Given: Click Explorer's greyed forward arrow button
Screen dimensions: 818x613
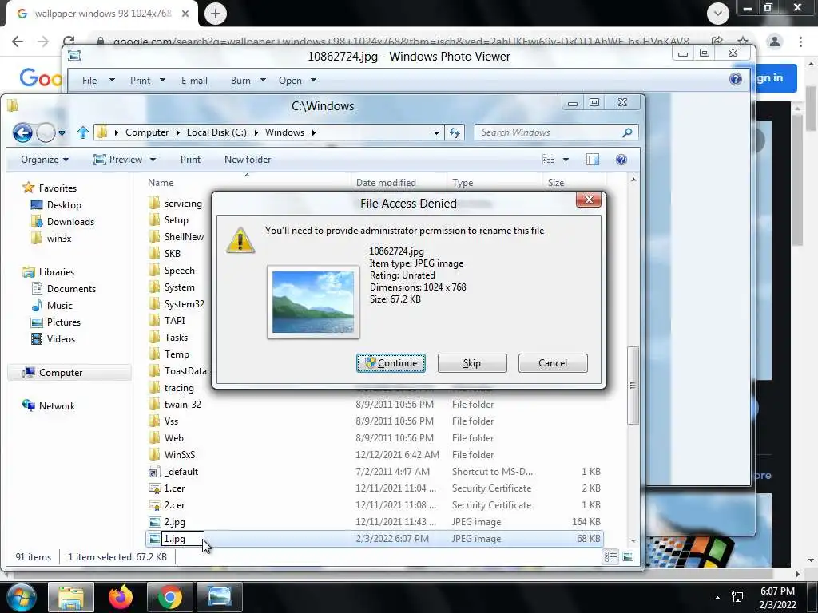Looking at the screenshot, I should click(46, 133).
